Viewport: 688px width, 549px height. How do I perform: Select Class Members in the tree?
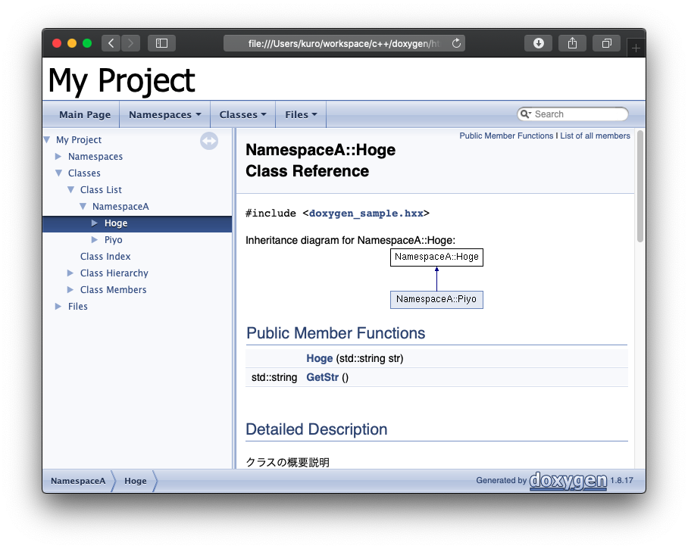113,289
